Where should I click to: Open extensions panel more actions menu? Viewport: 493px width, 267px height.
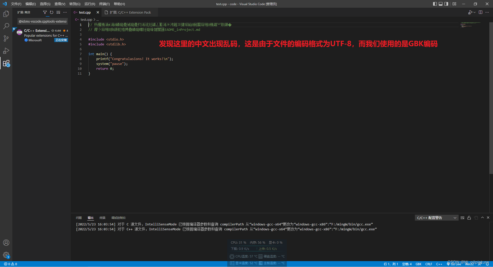(x=65, y=12)
